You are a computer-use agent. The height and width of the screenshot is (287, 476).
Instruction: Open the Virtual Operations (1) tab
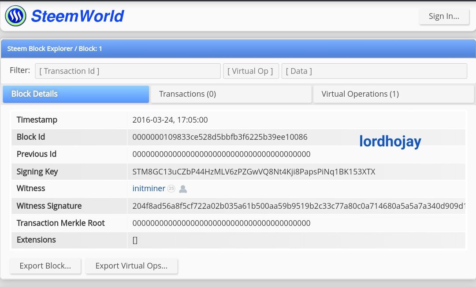(394, 94)
